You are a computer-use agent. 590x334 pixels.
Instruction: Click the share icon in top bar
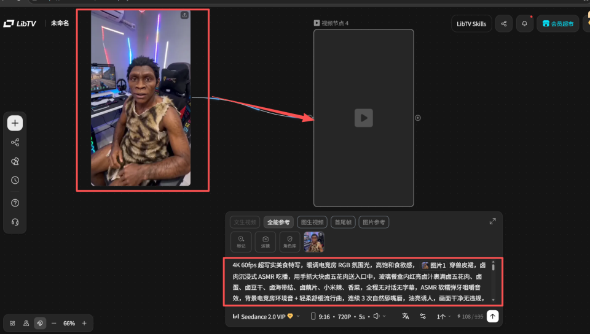504,24
